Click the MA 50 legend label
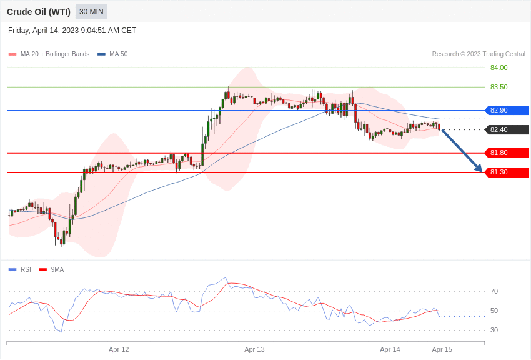The height and width of the screenshot is (360, 531). pos(119,54)
